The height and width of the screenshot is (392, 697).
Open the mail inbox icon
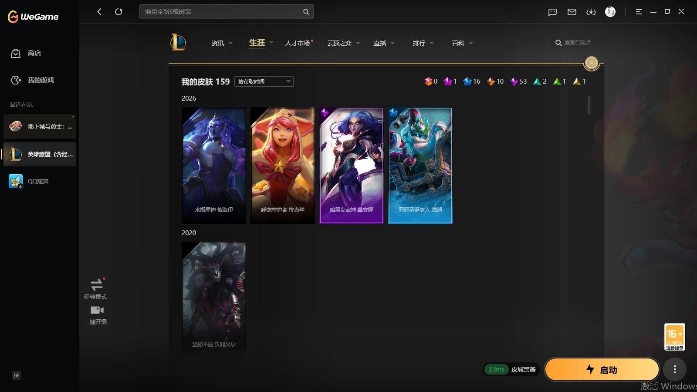pyautogui.click(x=572, y=12)
